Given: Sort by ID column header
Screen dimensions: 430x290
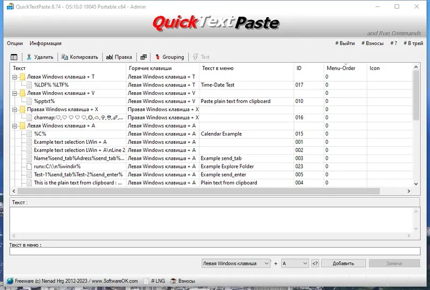Looking at the screenshot, I should click(309, 68).
